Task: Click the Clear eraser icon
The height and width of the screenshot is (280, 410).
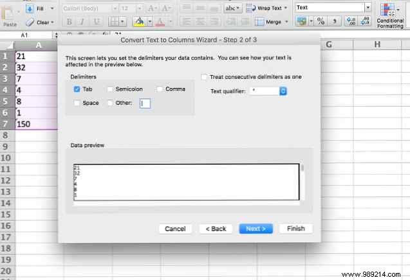Action: [x=30, y=22]
